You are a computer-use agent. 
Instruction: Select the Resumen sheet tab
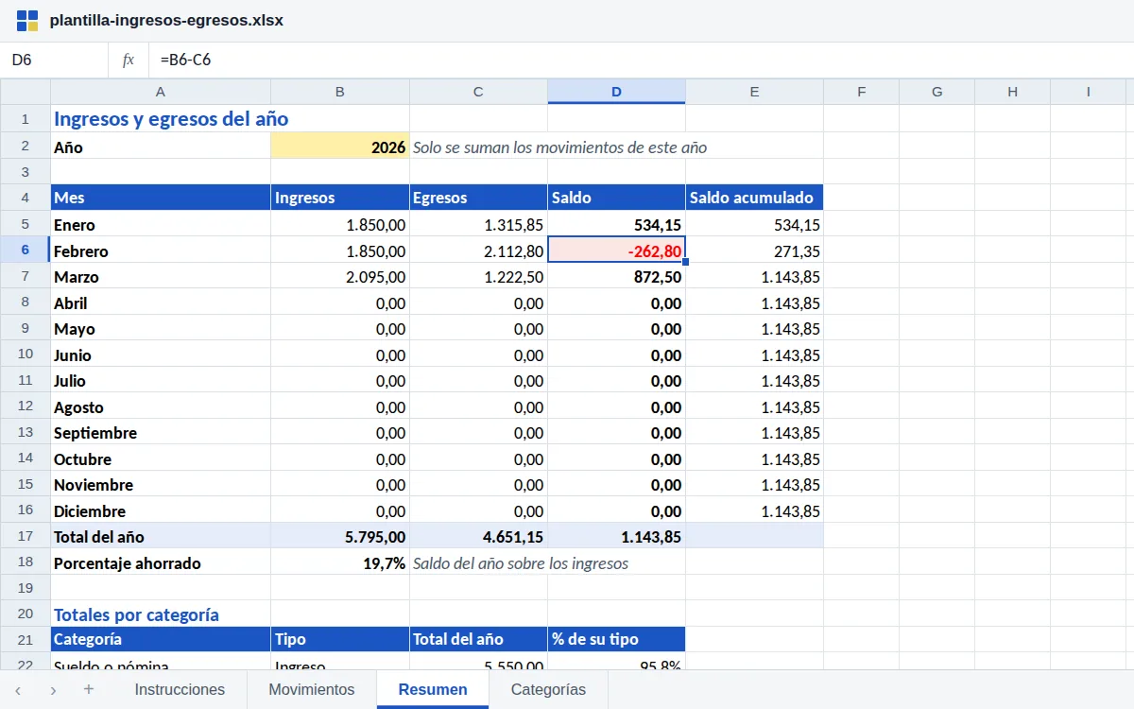point(433,689)
